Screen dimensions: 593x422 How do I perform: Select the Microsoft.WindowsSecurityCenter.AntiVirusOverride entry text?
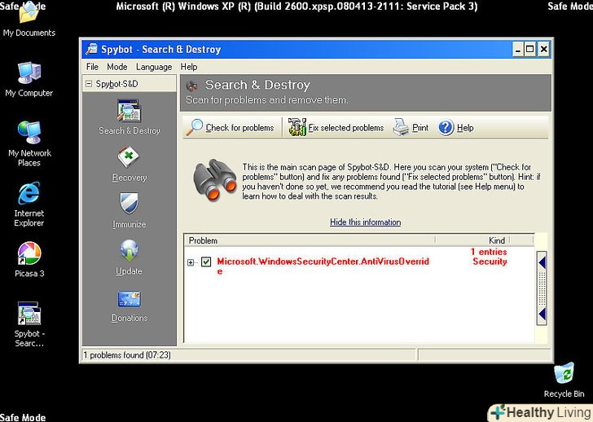point(323,266)
